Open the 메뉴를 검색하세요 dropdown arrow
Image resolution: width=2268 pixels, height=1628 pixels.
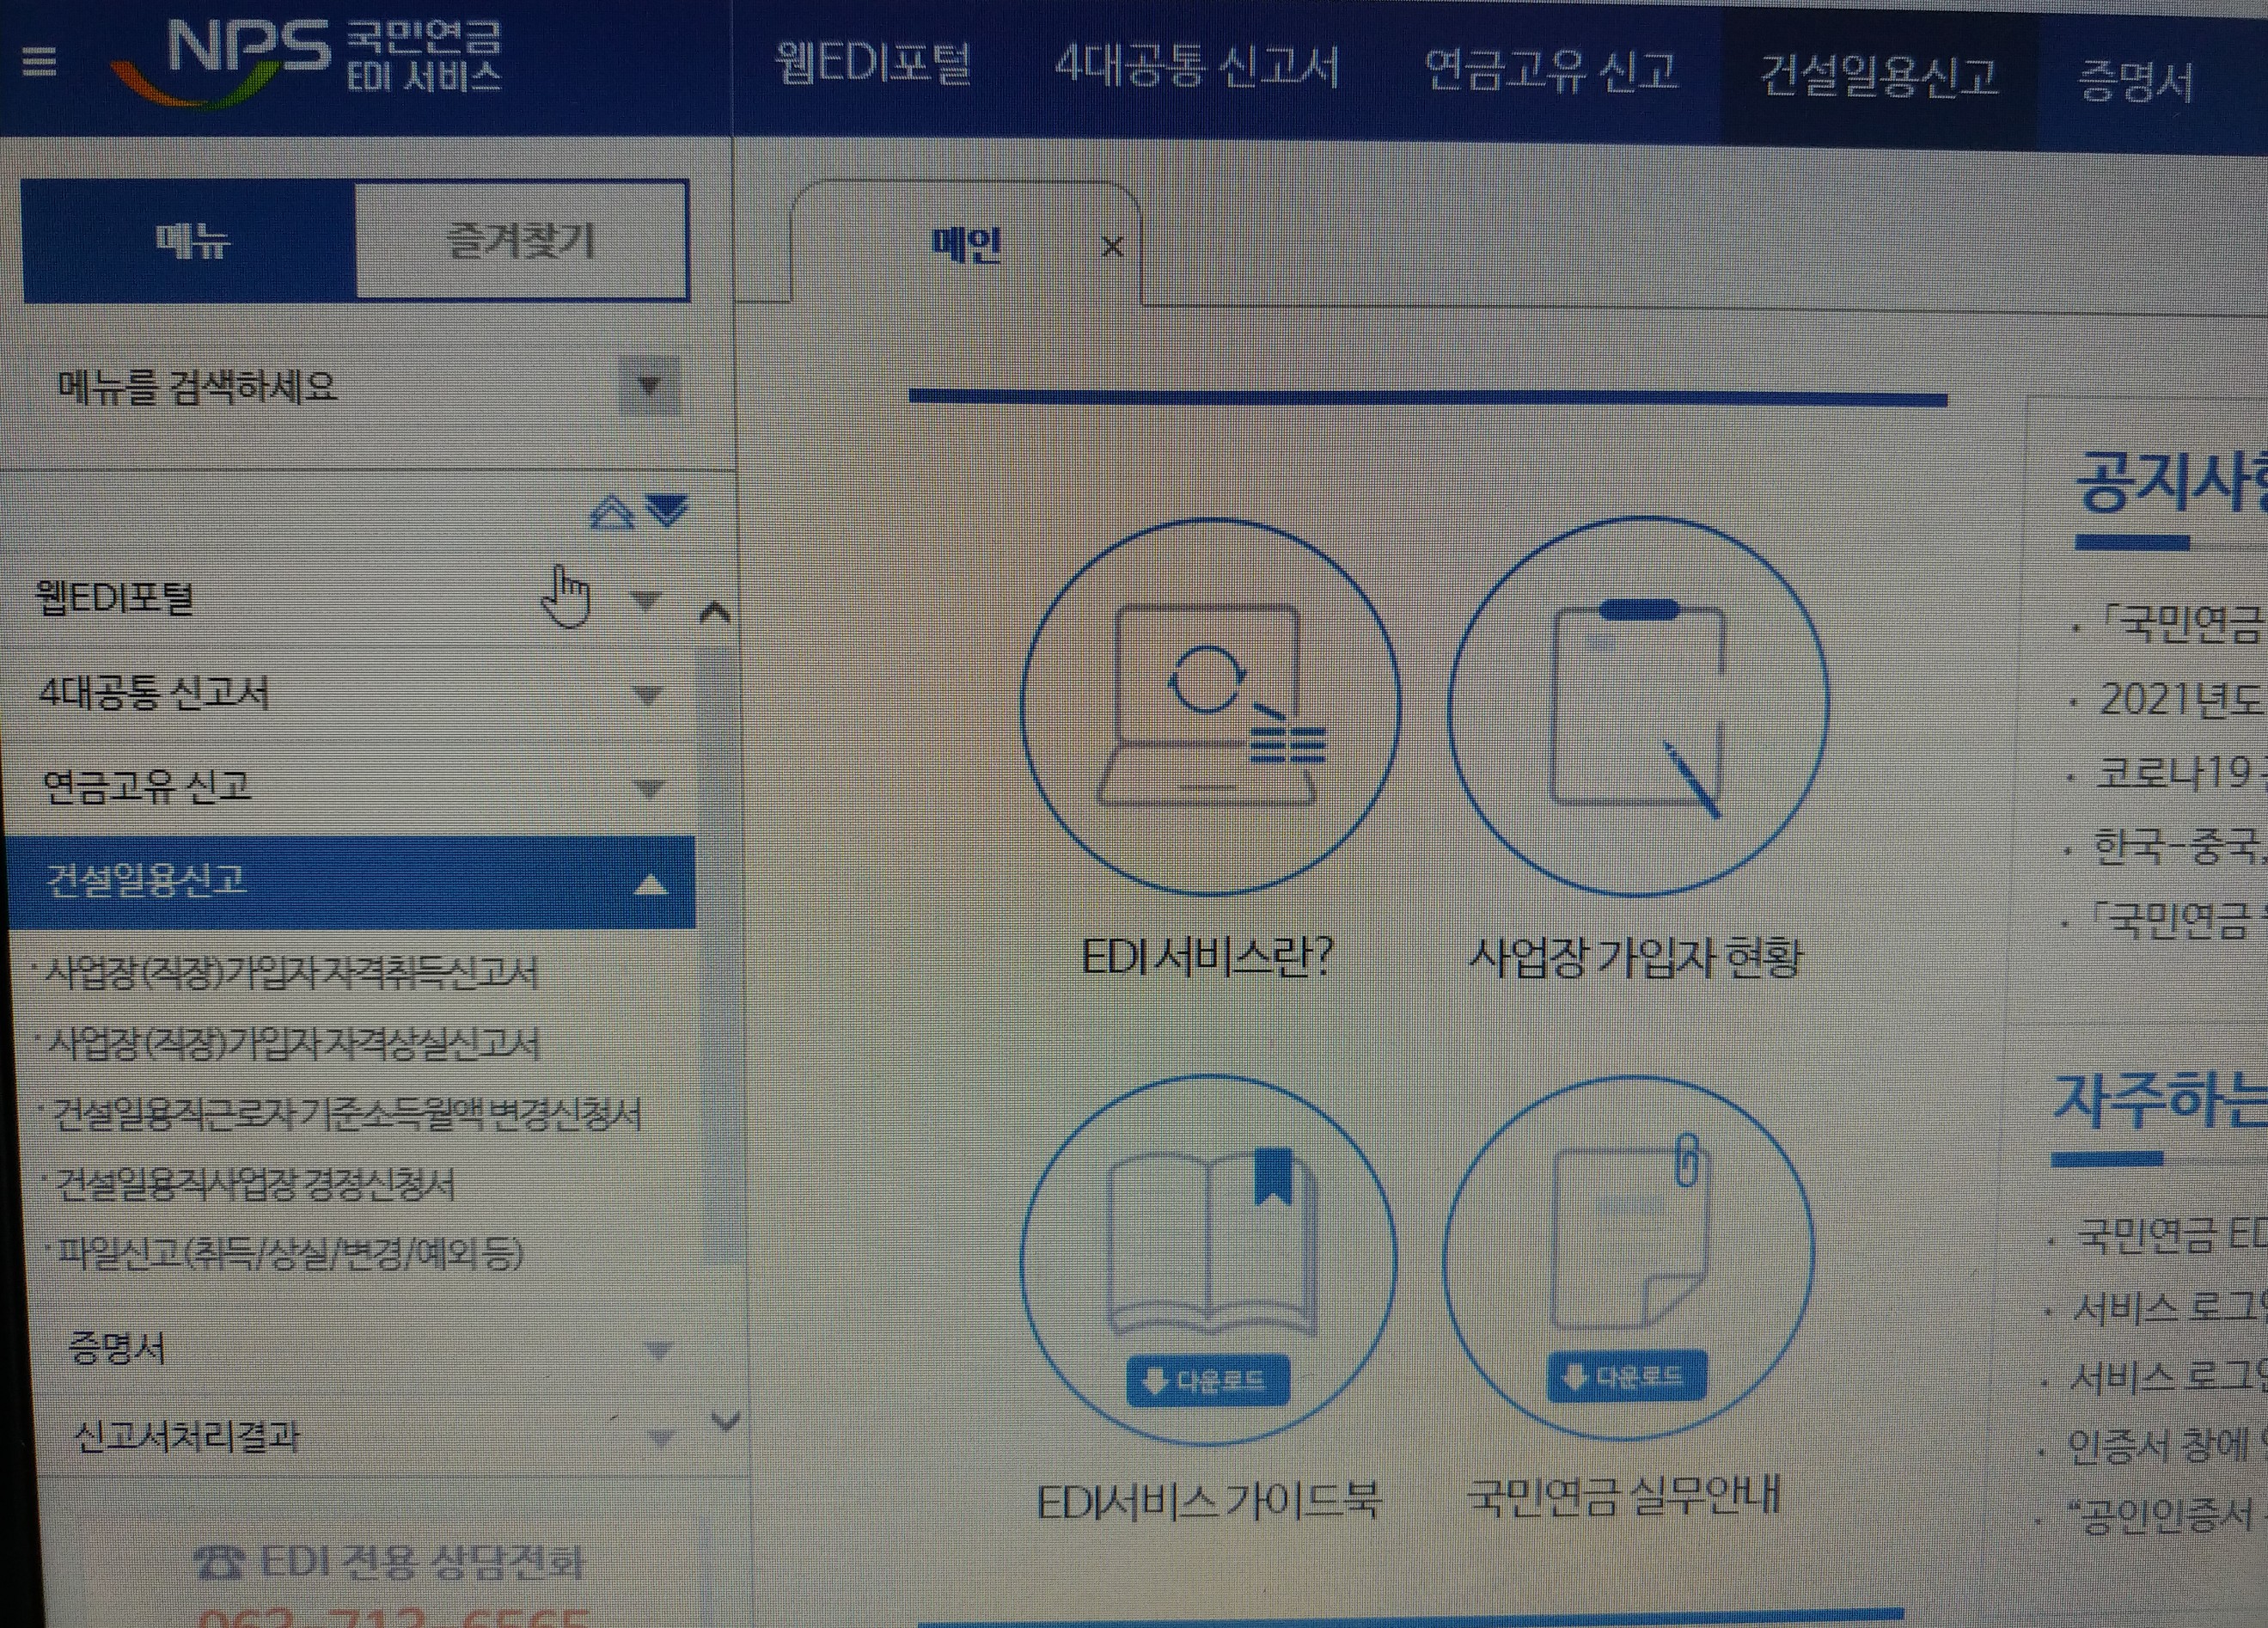(650, 384)
